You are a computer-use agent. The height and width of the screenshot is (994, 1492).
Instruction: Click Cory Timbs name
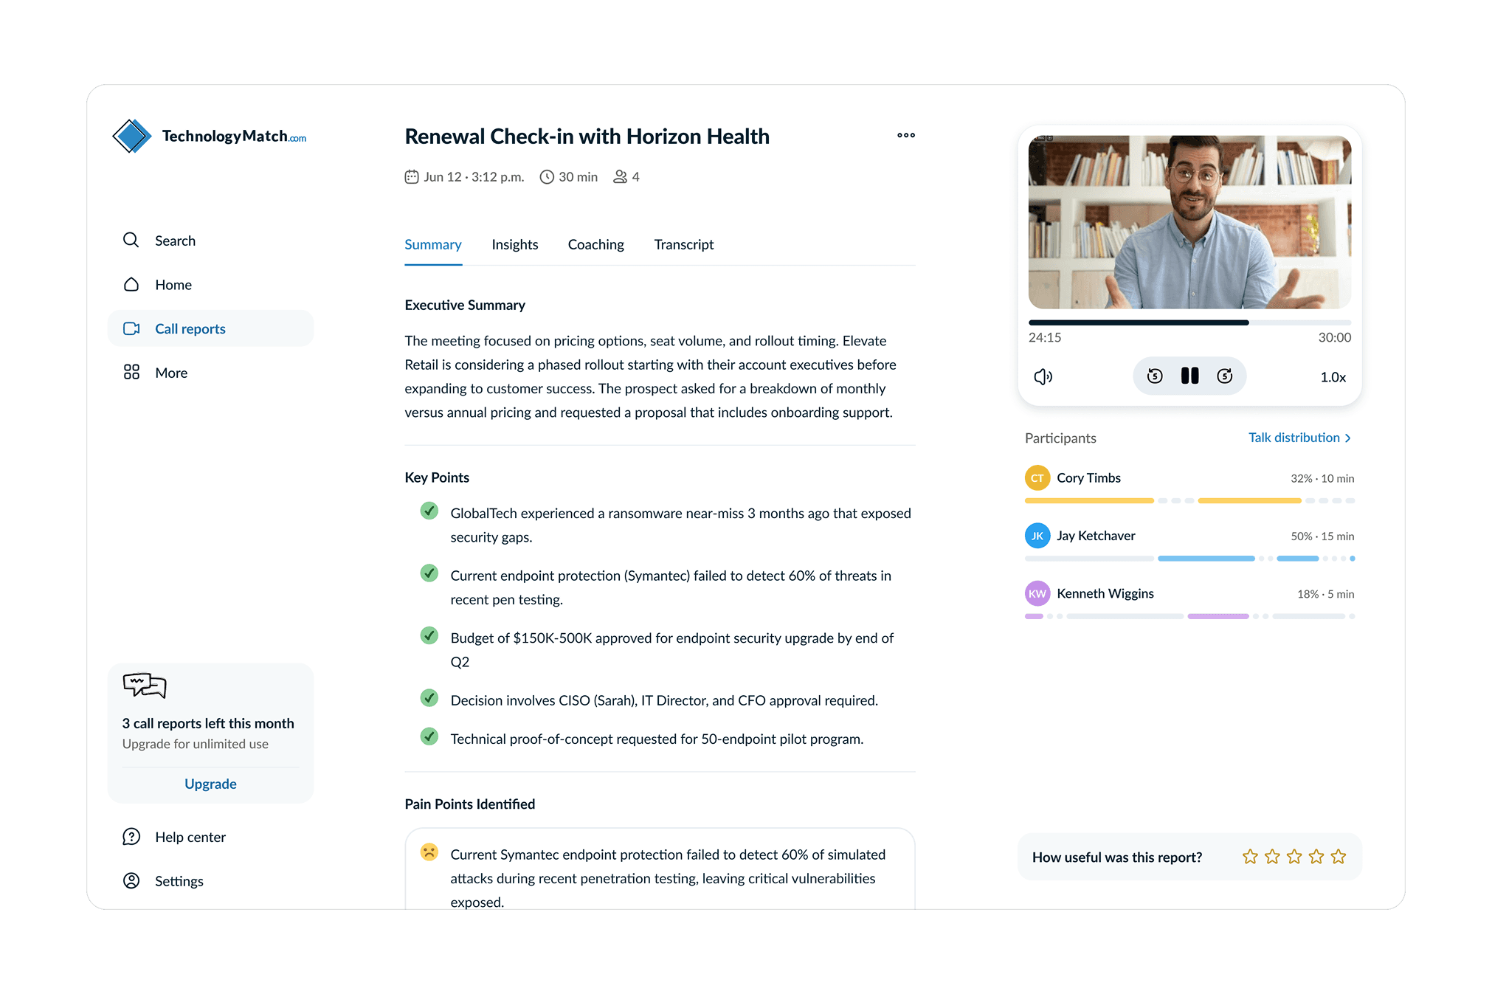point(1088,478)
